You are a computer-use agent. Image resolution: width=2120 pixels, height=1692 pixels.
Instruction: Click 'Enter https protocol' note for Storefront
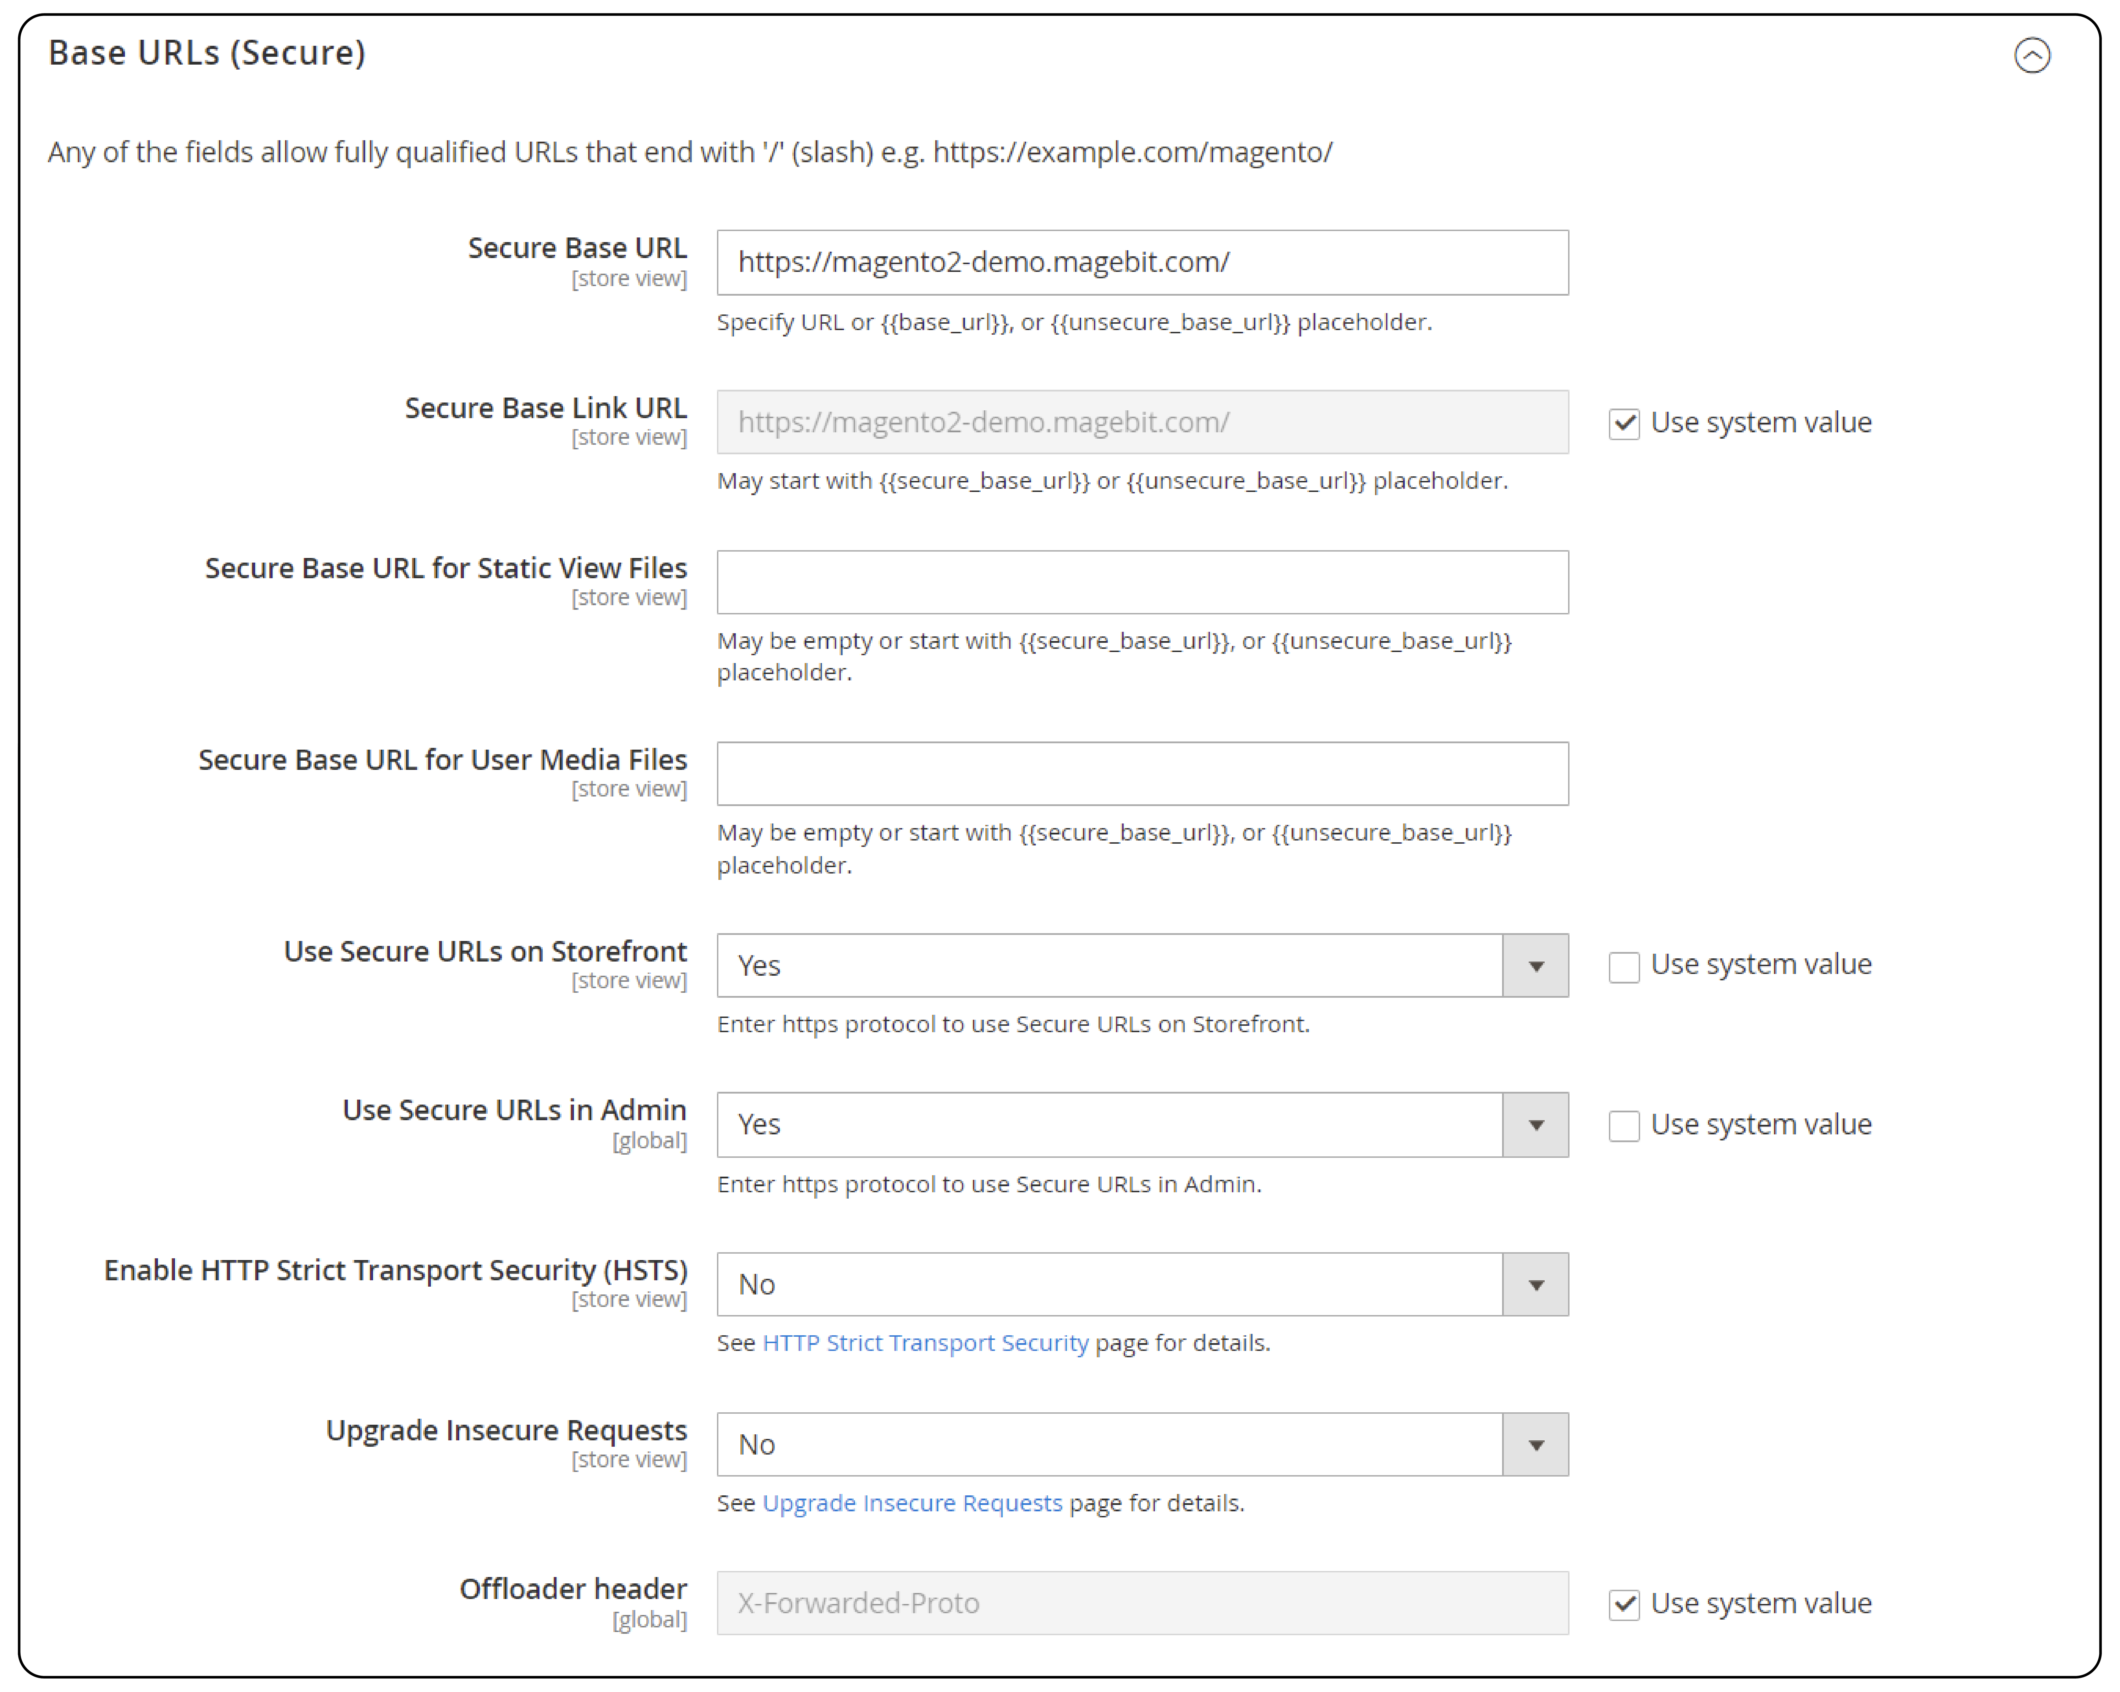tap(1013, 1024)
